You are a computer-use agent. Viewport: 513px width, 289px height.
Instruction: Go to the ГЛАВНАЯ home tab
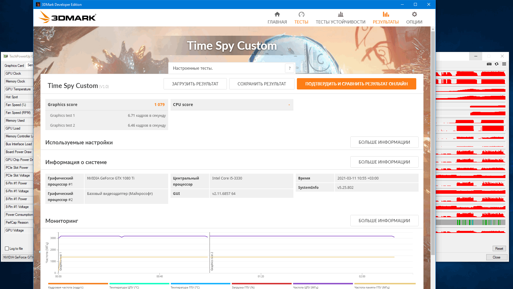[277, 18]
